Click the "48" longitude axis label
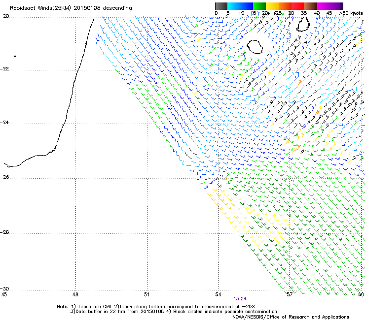The height and width of the screenshot is (320, 365). pos(75,294)
